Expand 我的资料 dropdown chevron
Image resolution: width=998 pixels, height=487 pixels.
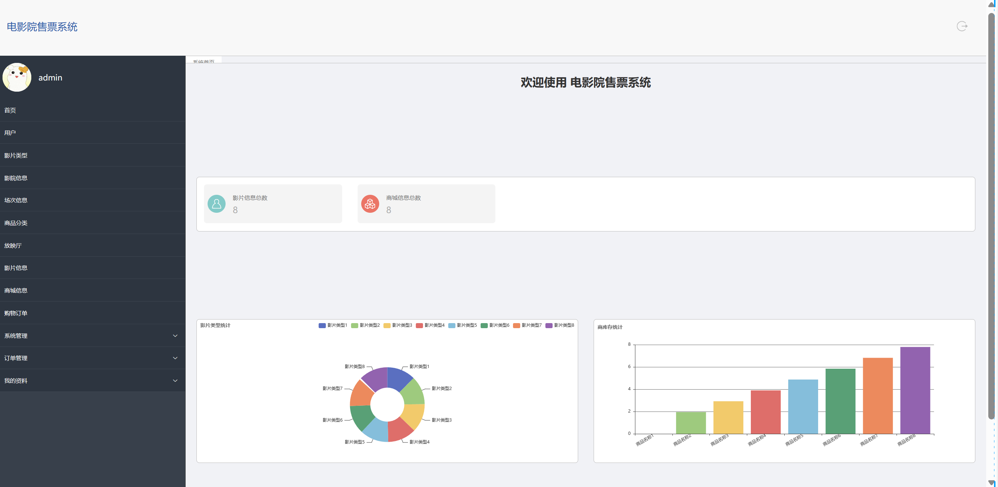point(175,381)
